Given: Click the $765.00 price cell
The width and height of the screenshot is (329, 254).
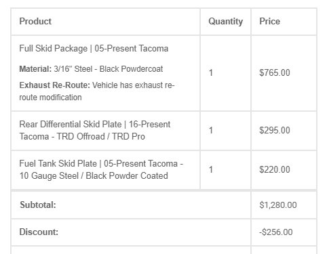Looking at the screenshot, I should pyautogui.click(x=275, y=72).
